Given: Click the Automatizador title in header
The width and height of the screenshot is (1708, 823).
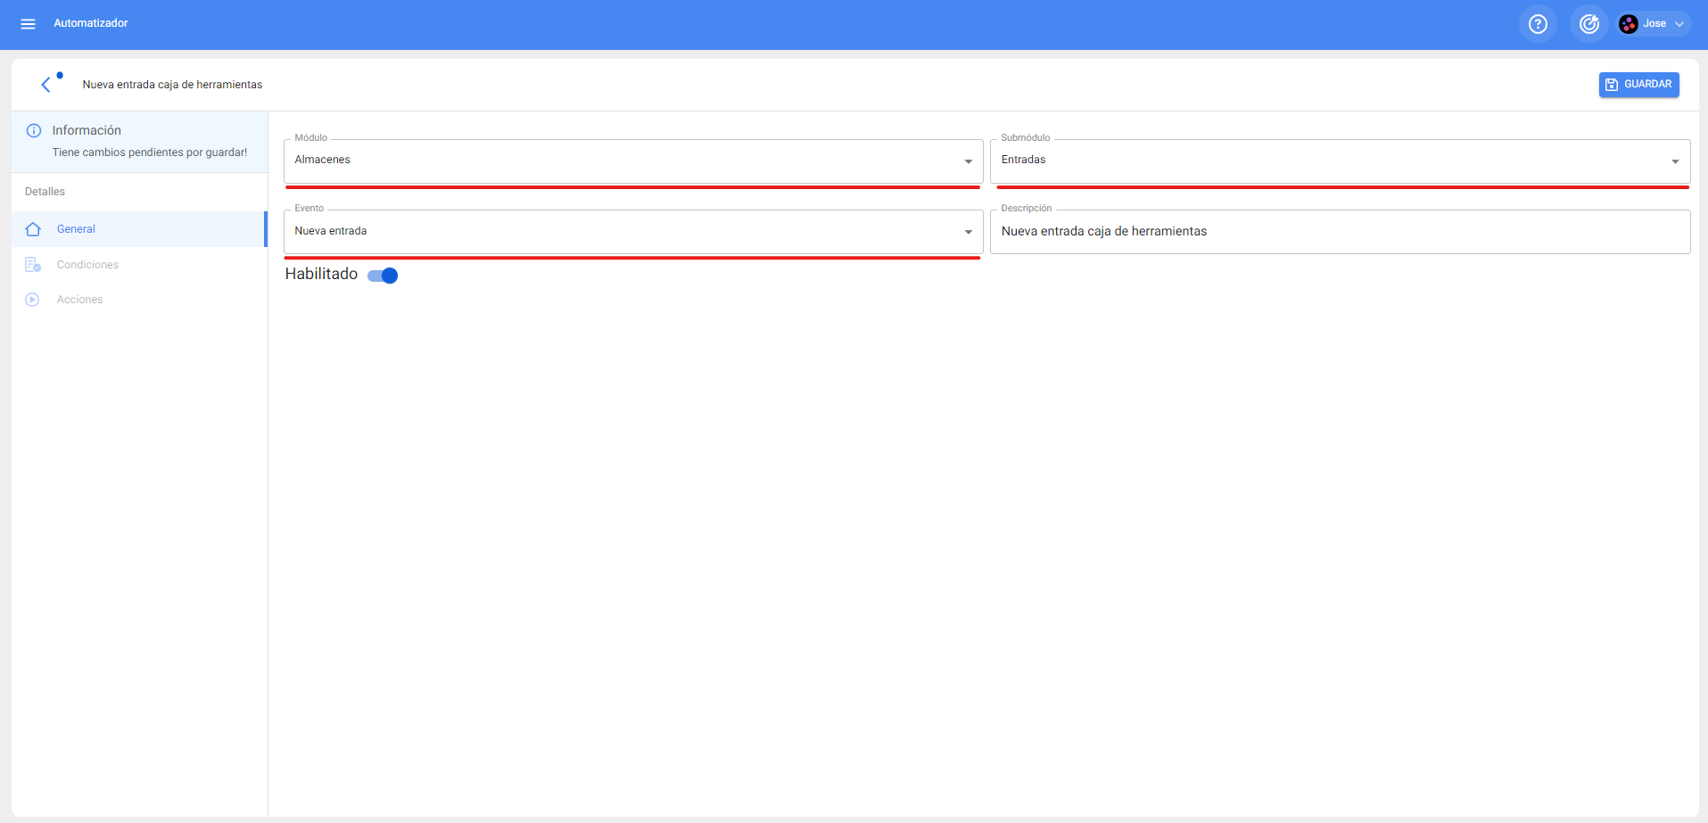Looking at the screenshot, I should [x=91, y=23].
